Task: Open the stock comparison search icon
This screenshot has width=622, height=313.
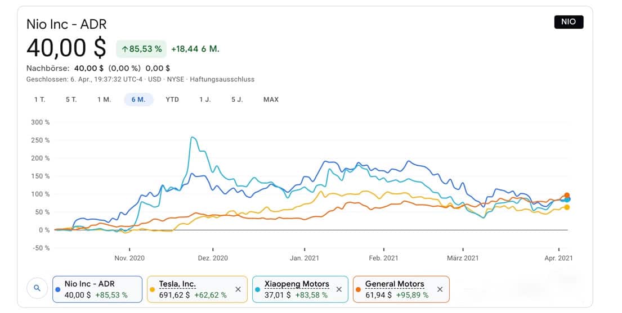Action: [37, 288]
